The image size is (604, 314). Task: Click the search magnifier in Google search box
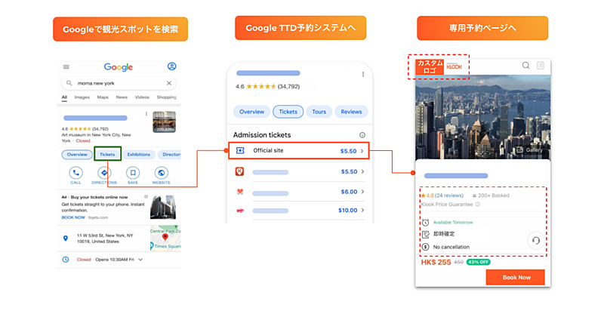[69, 83]
